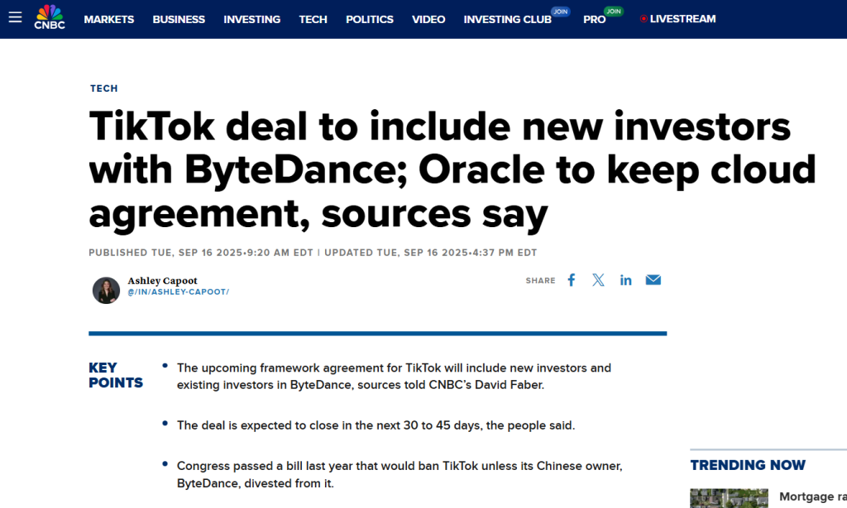
Task: Click the SHARE label
Action: point(540,280)
